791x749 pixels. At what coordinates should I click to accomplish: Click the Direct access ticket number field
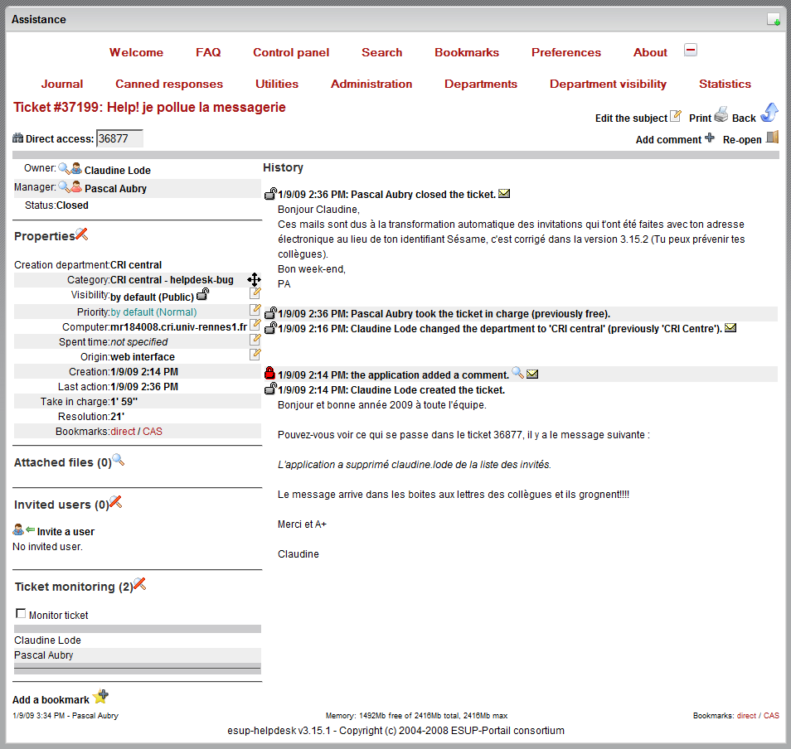tap(119, 138)
